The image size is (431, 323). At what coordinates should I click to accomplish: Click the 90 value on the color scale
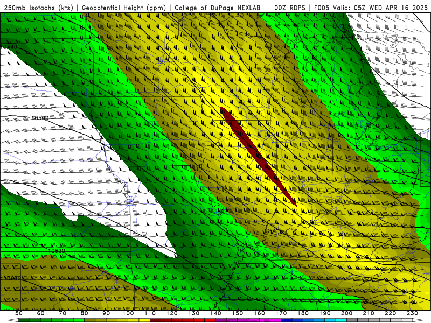tap(106, 313)
